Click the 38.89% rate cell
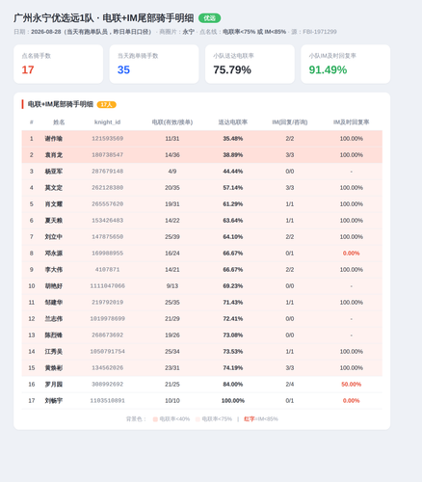Screen dimensions: 422x482 point(233,155)
